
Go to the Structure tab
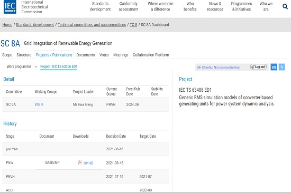pos(24,55)
